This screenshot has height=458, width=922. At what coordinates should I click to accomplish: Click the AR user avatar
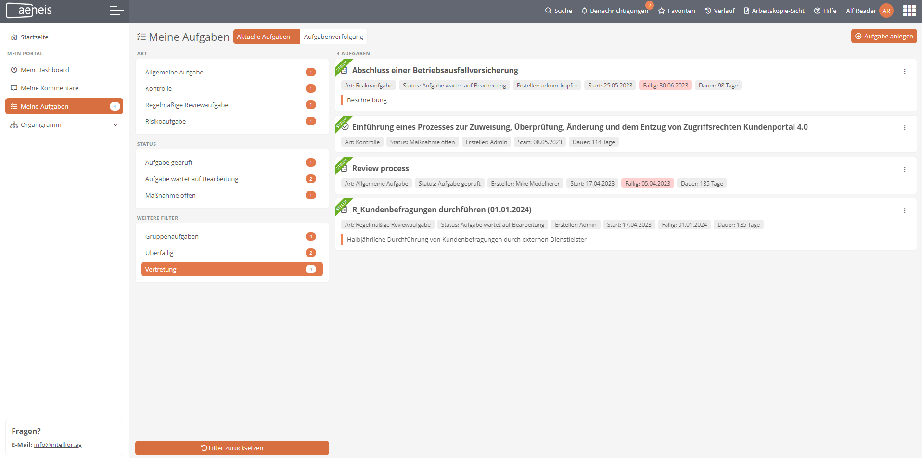coord(886,11)
